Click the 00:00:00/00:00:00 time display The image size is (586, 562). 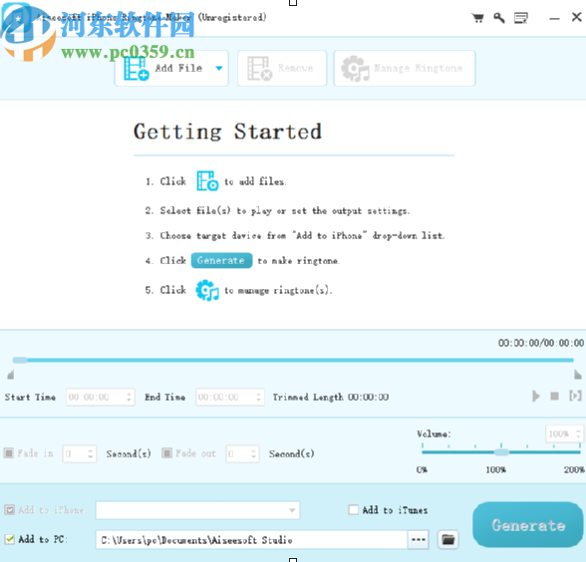point(541,343)
